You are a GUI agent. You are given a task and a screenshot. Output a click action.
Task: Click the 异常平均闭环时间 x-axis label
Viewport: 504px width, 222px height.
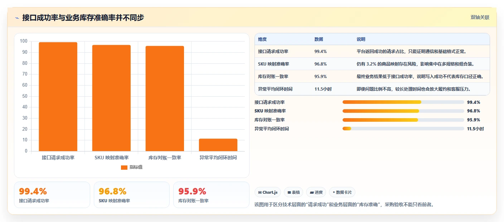(x=218, y=158)
